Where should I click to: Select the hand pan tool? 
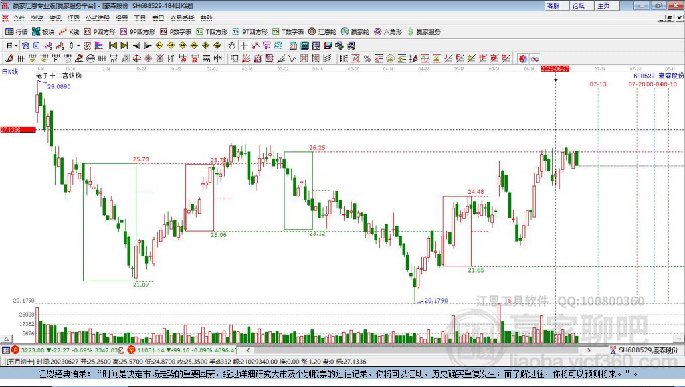point(232,46)
